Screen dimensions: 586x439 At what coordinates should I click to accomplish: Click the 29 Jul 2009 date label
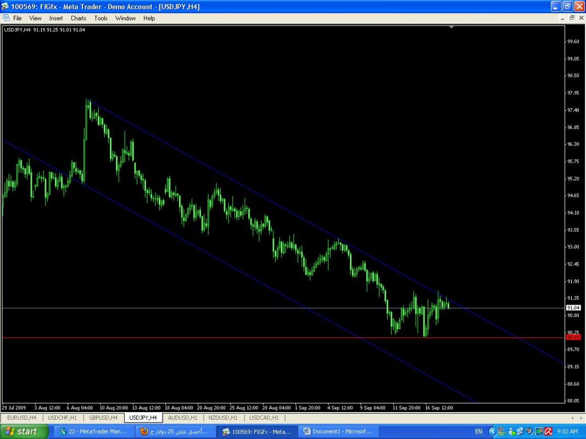point(14,408)
